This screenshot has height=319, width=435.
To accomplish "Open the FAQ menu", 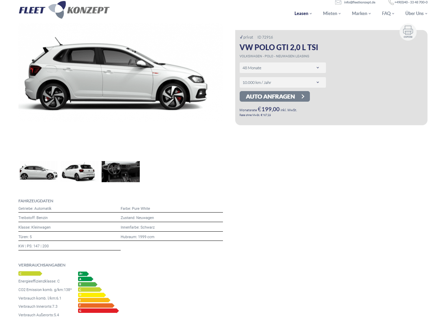I will tap(388, 14).
